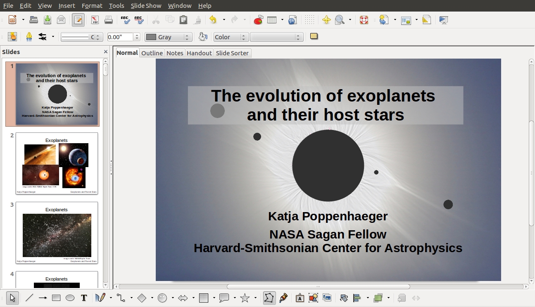
Task: Select the Rectangle drawing tool
Action: click(57, 298)
